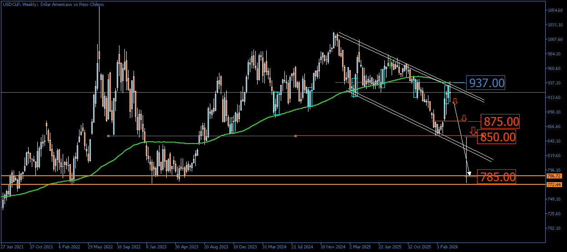The image size is (567, 252).
Task: Click the 27 Jun 2021 date label
Action: click(x=12, y=247)
